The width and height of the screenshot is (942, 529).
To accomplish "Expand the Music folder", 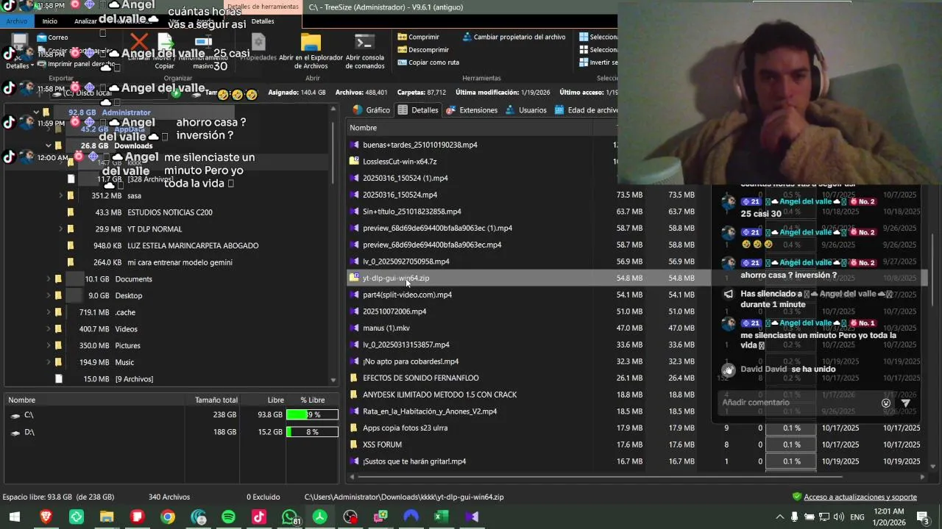I will tap(49, 362).
